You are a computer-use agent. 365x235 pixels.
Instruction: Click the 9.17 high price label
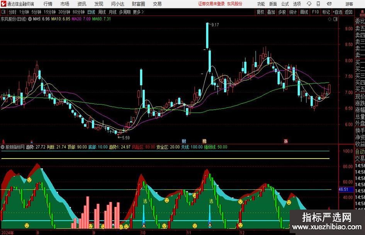click(215, 25)
